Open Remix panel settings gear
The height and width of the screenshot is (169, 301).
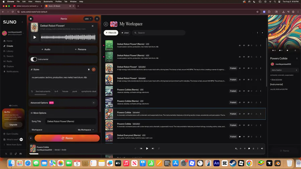click(x=31, y=19)
